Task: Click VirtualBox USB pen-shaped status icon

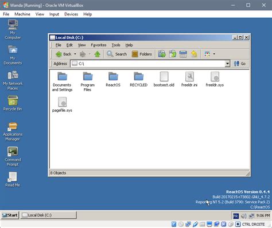Action: click(195, 224)
